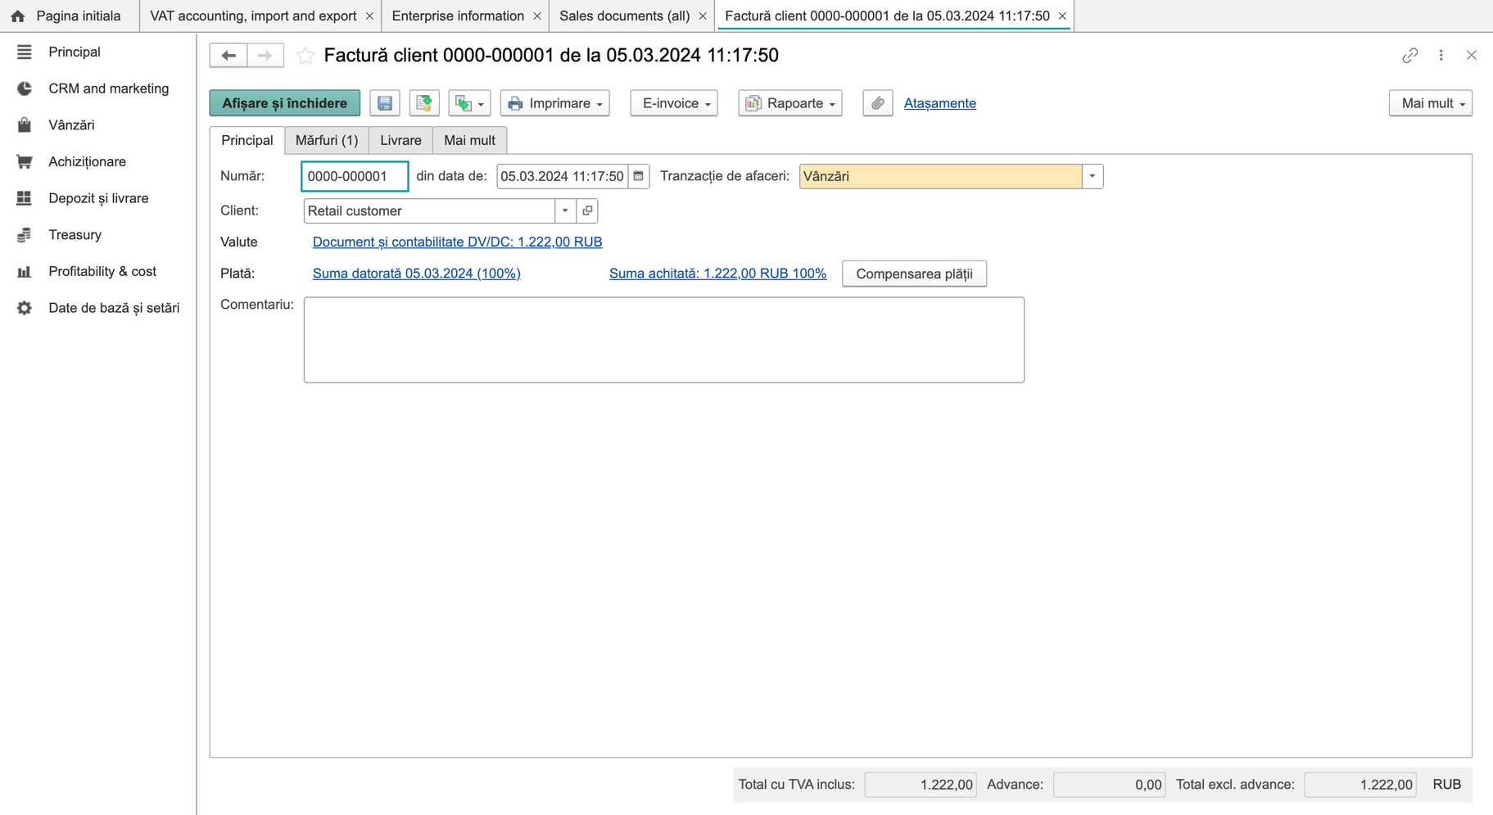The width and height of the screenshot is (1493, 815).
Task: Open Suma datorată 05.03.2024 link
Action: pos(416,274)
